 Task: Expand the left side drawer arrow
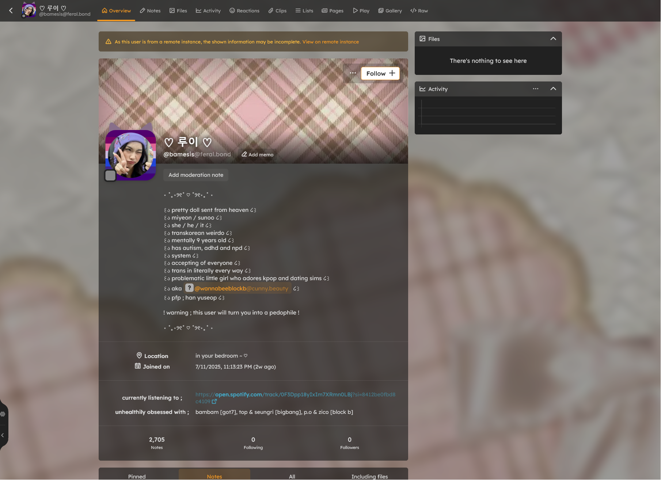3,435
